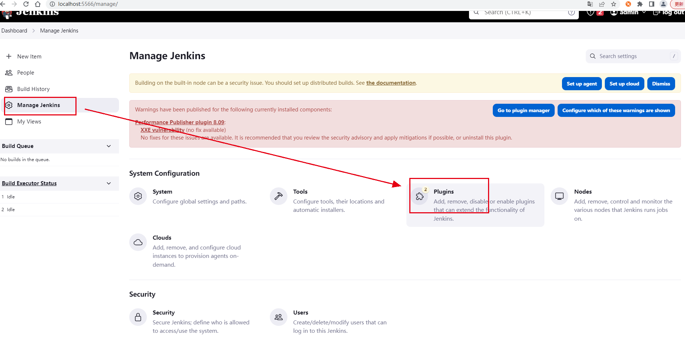
Task: Open the Security settings card title
Action: point(164,313)
